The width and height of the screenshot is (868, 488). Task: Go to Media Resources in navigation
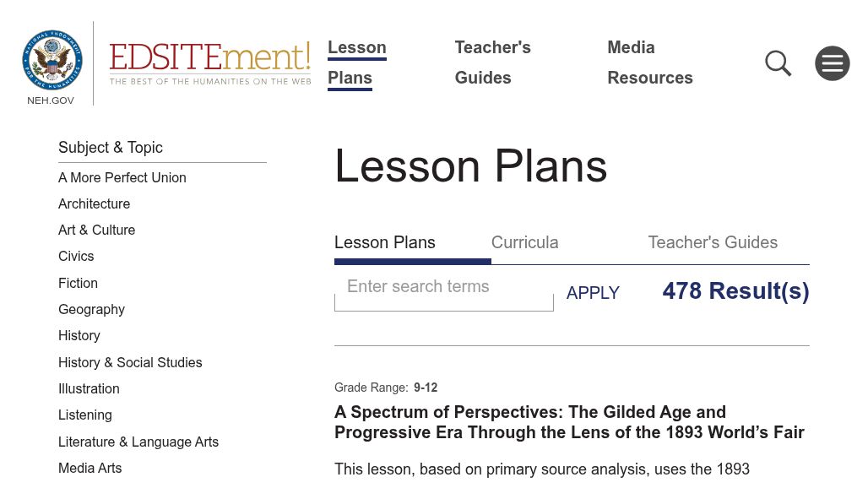[x=649, y=62]
